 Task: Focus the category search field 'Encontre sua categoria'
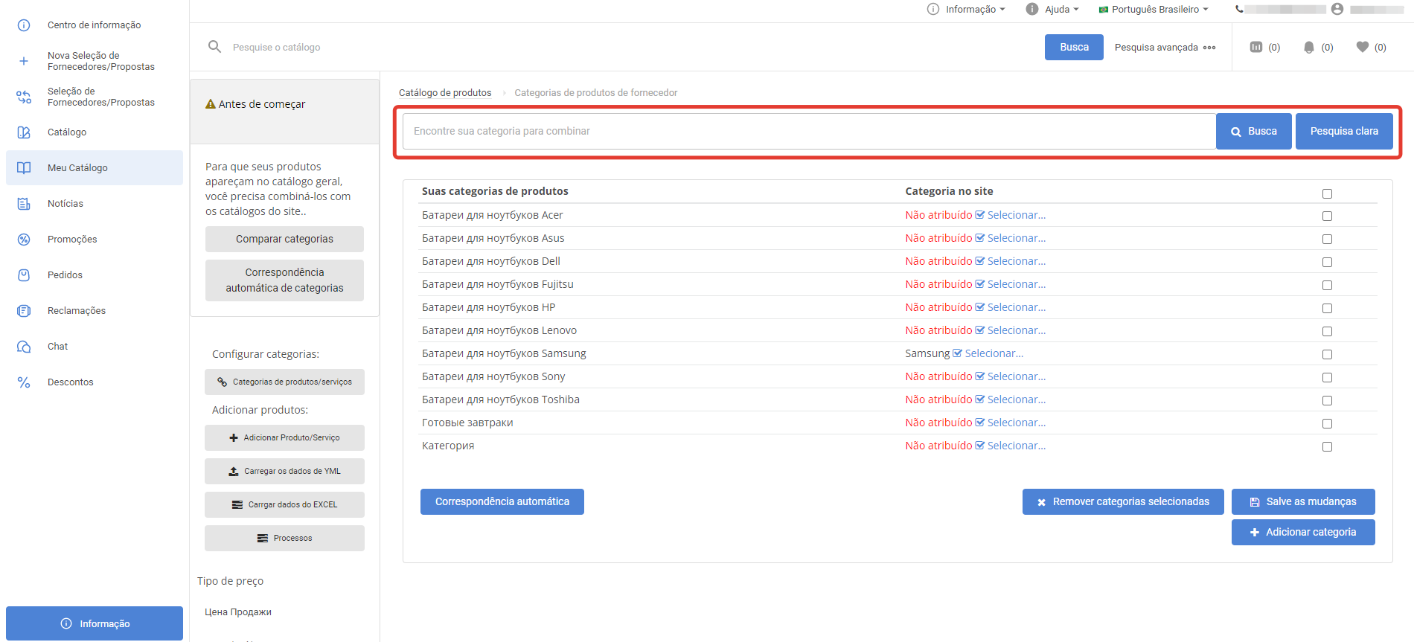(809, 131)
